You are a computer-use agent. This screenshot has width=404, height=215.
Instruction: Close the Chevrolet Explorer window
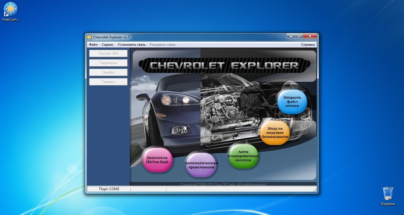310,36
